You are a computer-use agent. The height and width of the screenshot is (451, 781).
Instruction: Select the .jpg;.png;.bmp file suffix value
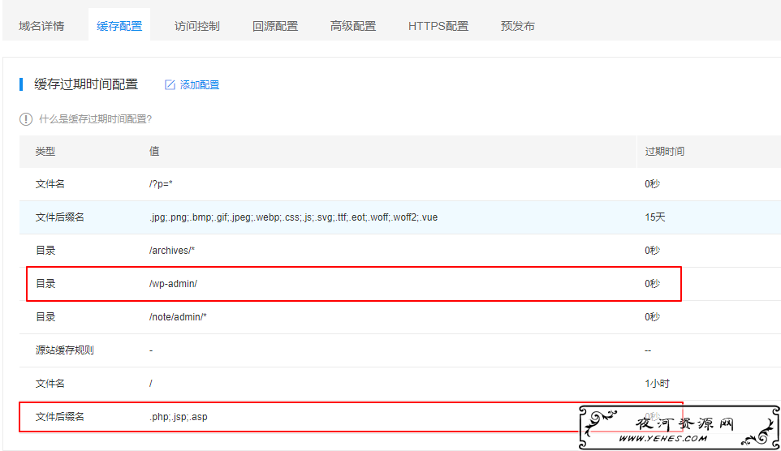293,217
